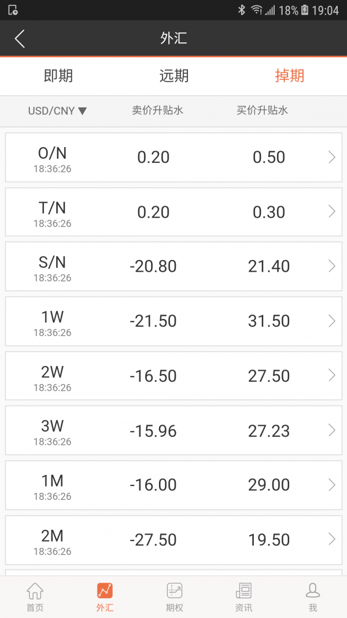Select the 掉期 tab

[x=289, y=76]
